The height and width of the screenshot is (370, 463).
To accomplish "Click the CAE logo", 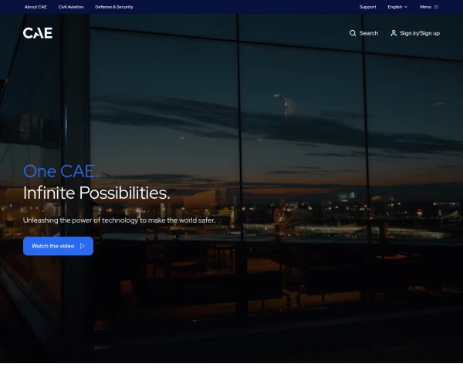I will [38, 33].
